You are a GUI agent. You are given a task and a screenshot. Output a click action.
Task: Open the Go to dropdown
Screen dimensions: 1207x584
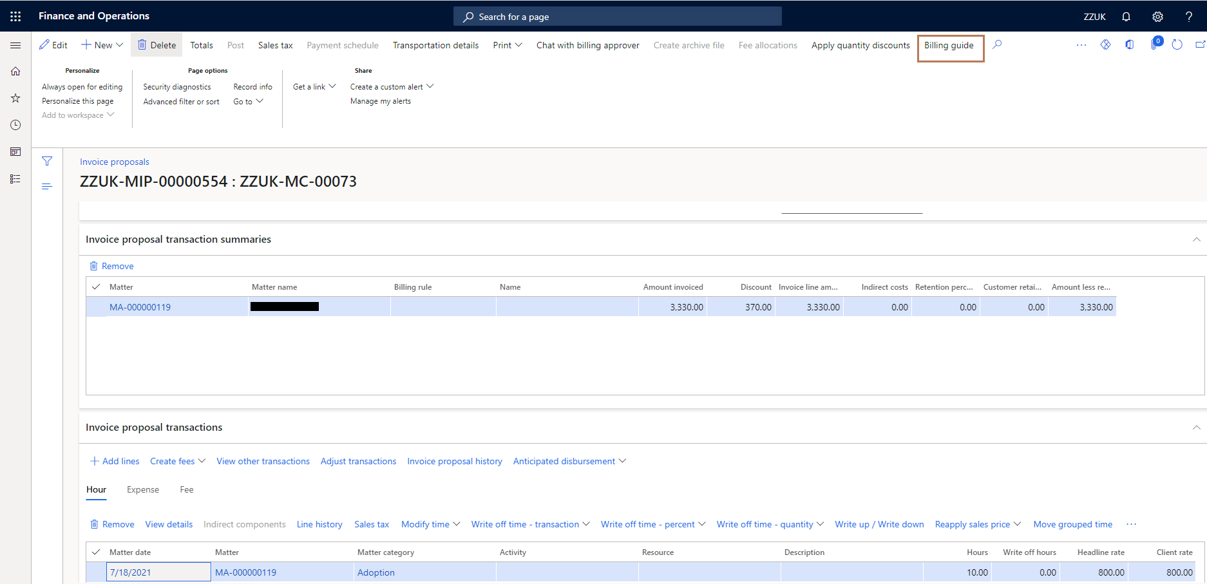248,102
